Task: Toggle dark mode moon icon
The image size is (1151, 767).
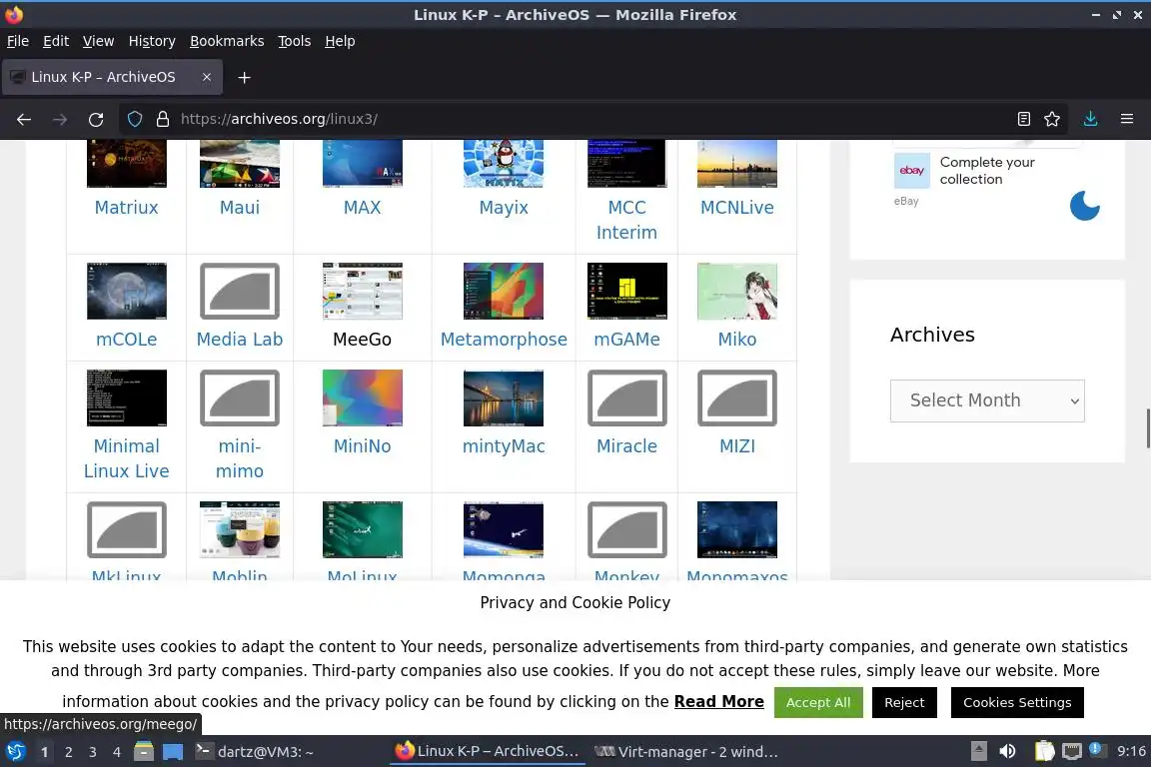Action: [1085, 206]
